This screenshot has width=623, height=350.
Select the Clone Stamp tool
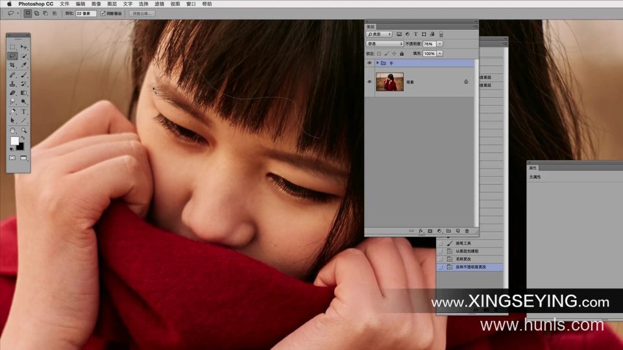[13, 84]
